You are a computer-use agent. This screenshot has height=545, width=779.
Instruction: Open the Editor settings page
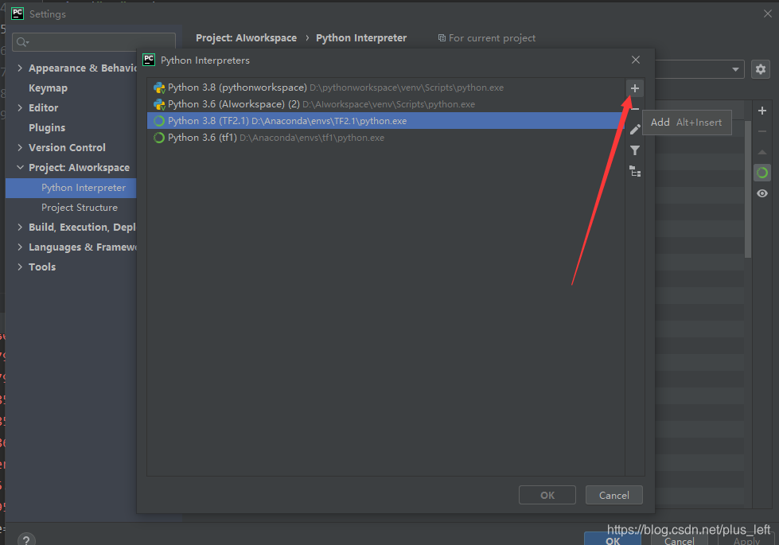click(43, 108)
